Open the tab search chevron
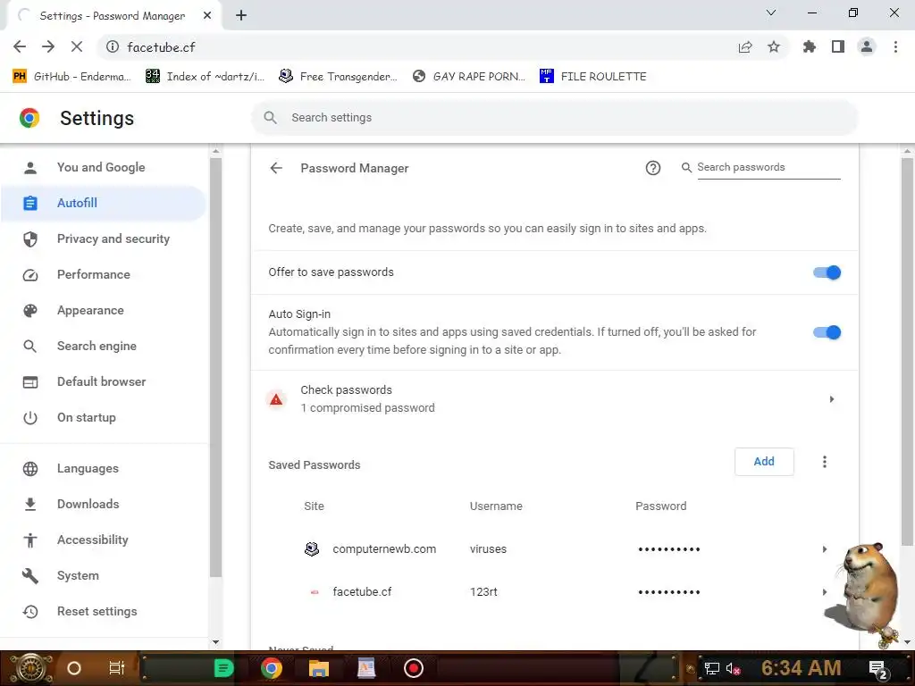 tap(771, 13)
